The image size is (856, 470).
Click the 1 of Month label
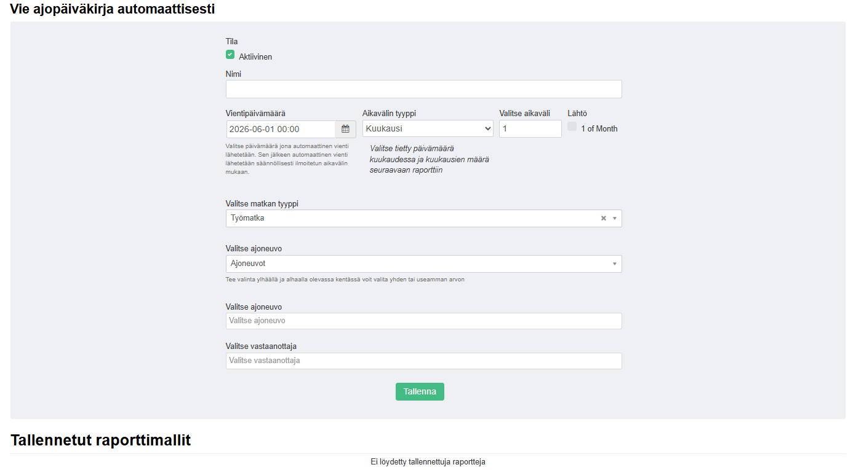coord(599,128)
